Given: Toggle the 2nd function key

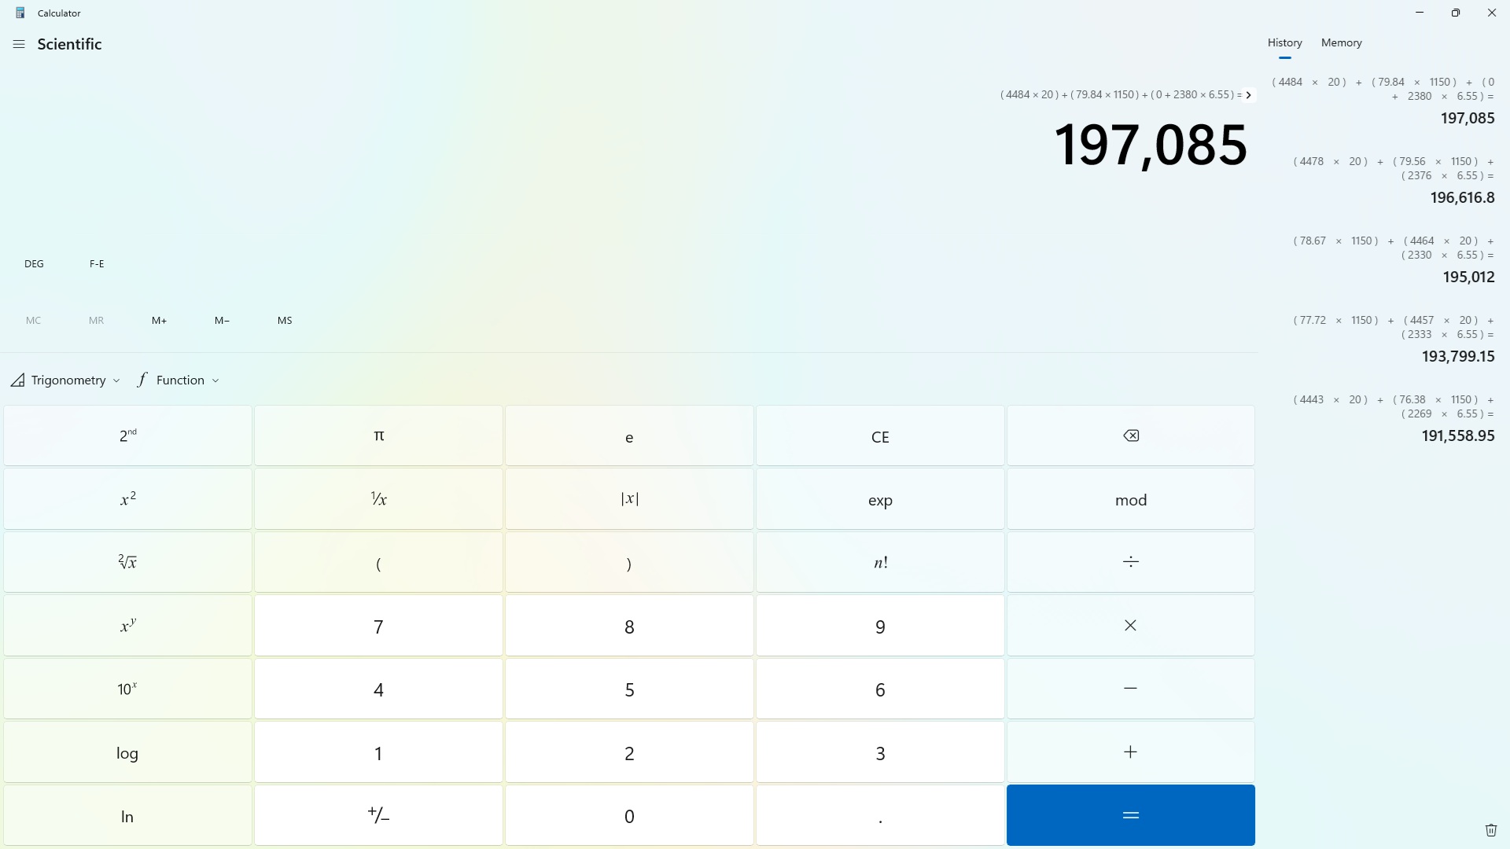Looking at the screenshot, I should 127,436.
